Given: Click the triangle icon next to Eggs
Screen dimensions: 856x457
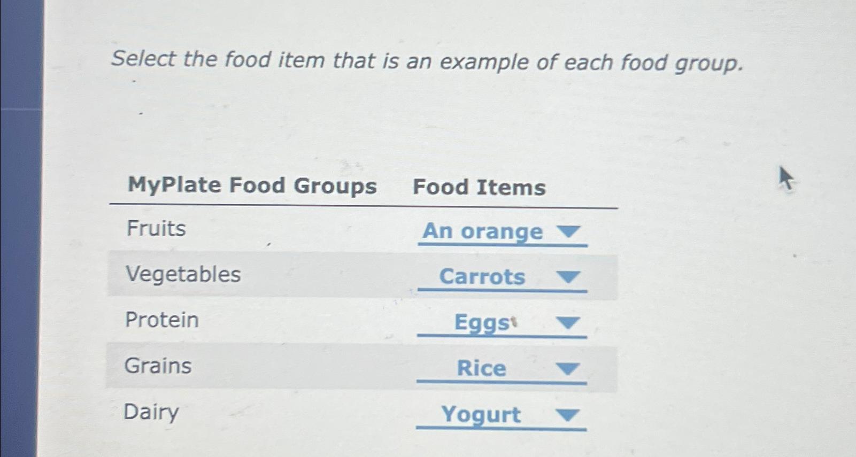Looking at the screenshot, I should coord(568,323).
